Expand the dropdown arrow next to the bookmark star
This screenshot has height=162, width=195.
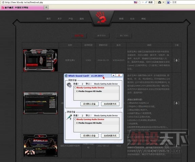click(x=143, y=2)
